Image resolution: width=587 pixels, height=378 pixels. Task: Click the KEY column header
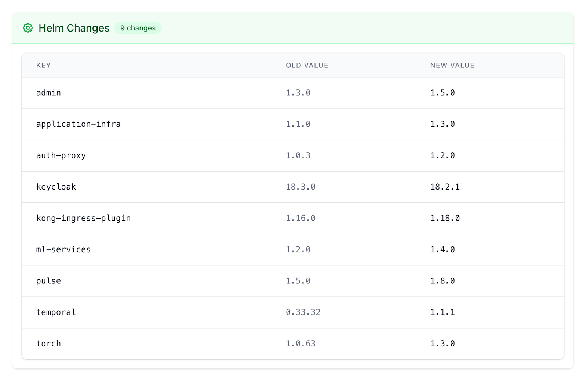coord(43,65)
